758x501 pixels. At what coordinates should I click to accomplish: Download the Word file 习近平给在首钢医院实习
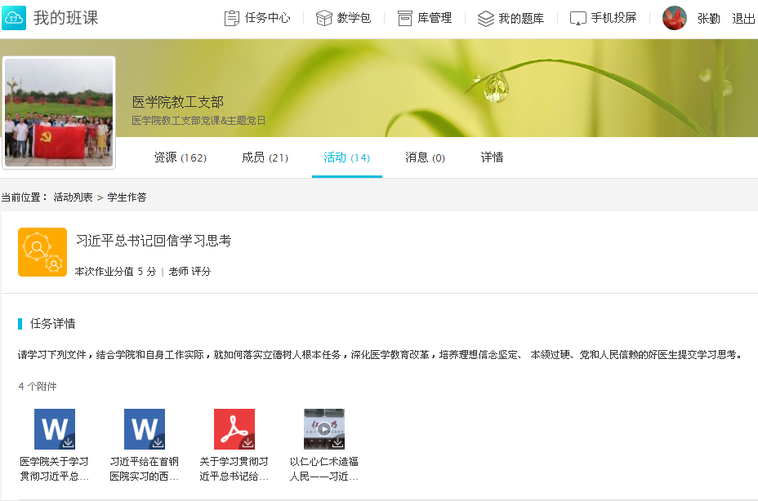coord(145,429)
